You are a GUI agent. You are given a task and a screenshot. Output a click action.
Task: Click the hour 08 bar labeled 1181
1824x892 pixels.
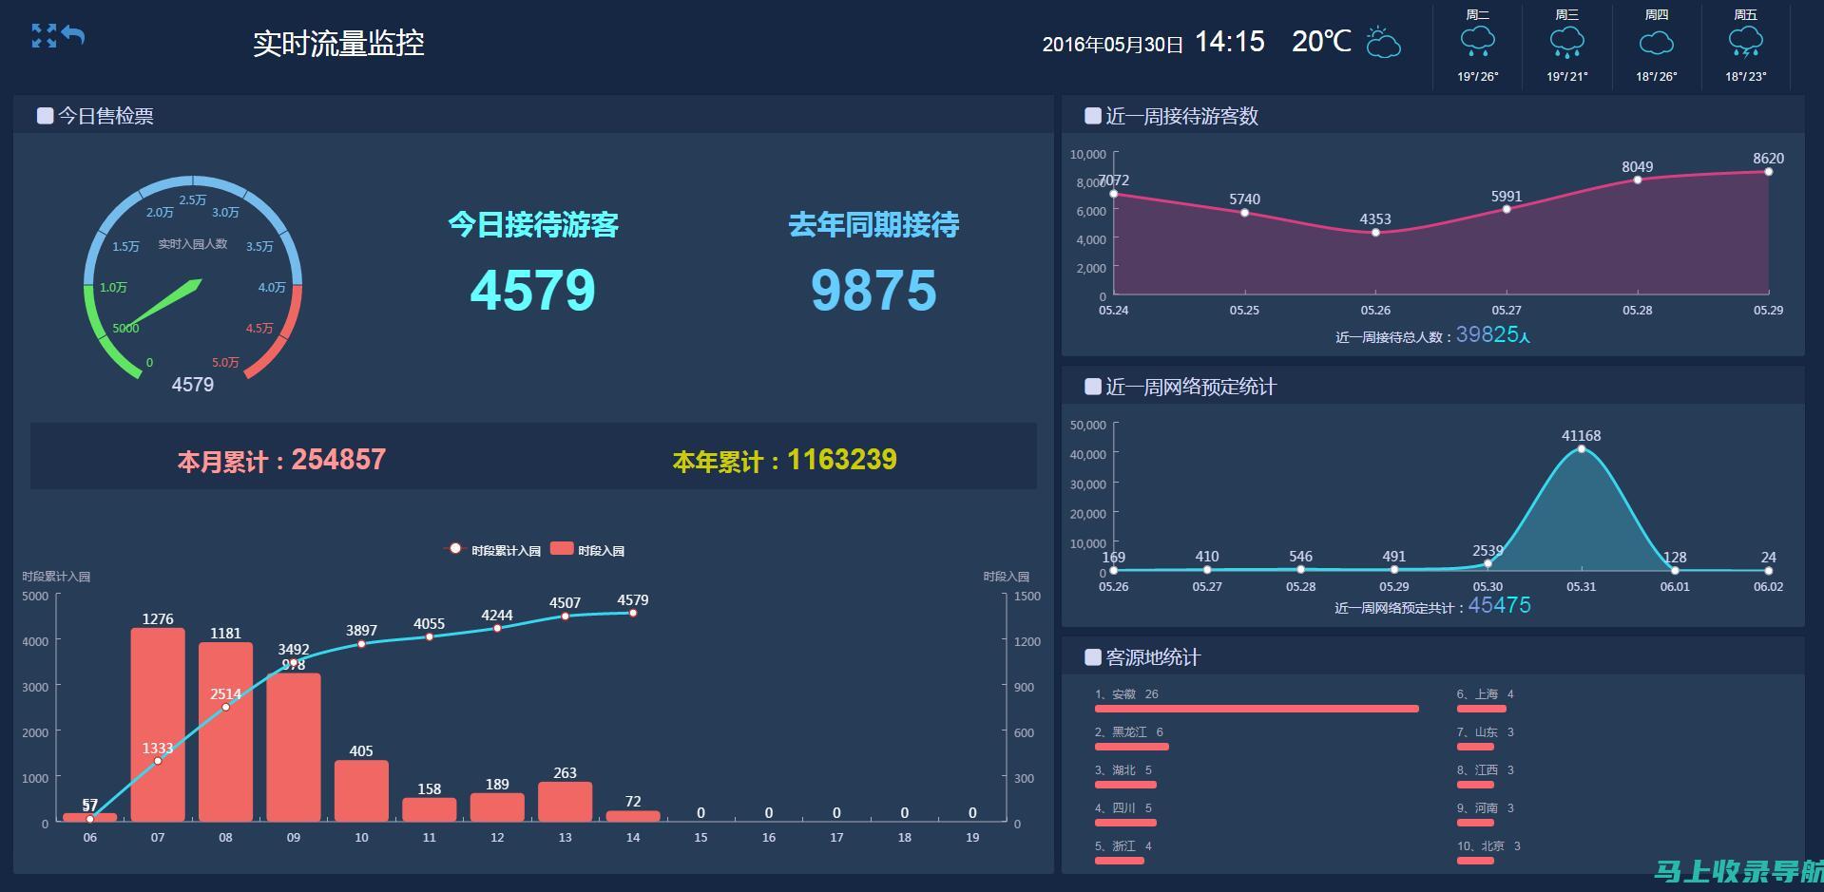[x=225, y=731]
